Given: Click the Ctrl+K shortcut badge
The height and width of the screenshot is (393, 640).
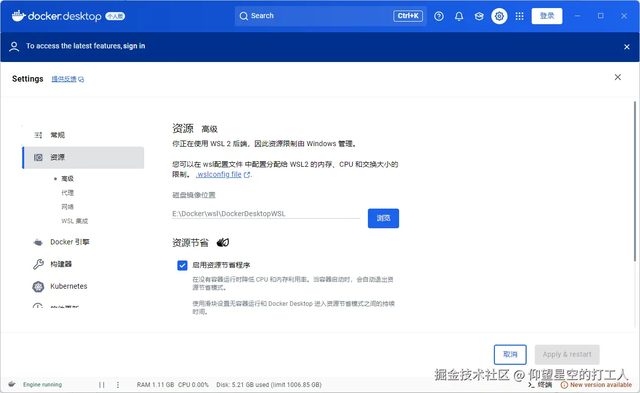Looking at the screenshot, I should (x=408, y=16).
